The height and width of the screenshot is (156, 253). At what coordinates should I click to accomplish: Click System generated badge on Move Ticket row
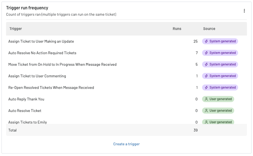pos(220,64)
